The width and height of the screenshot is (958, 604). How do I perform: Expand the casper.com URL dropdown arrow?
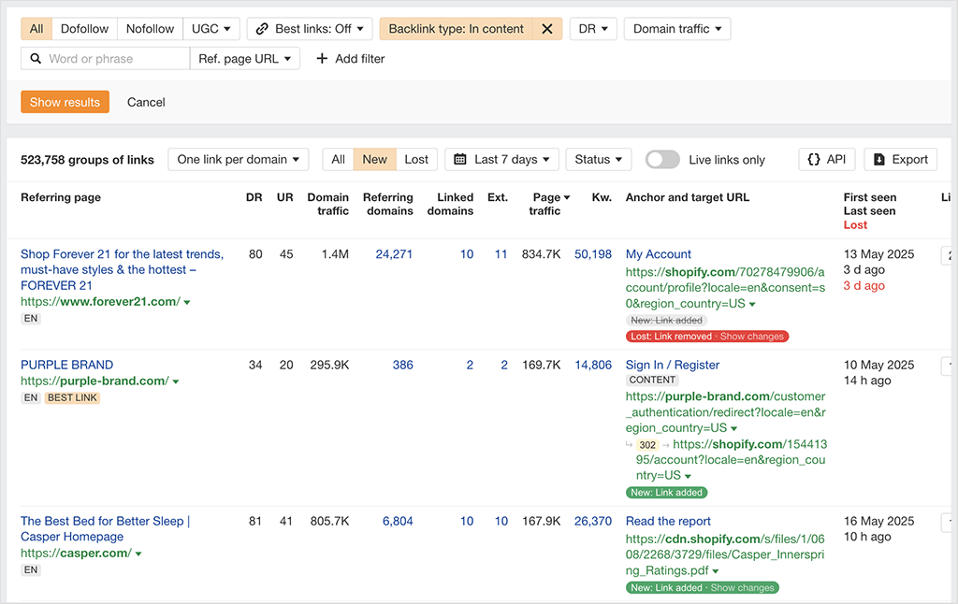(138, 554)
